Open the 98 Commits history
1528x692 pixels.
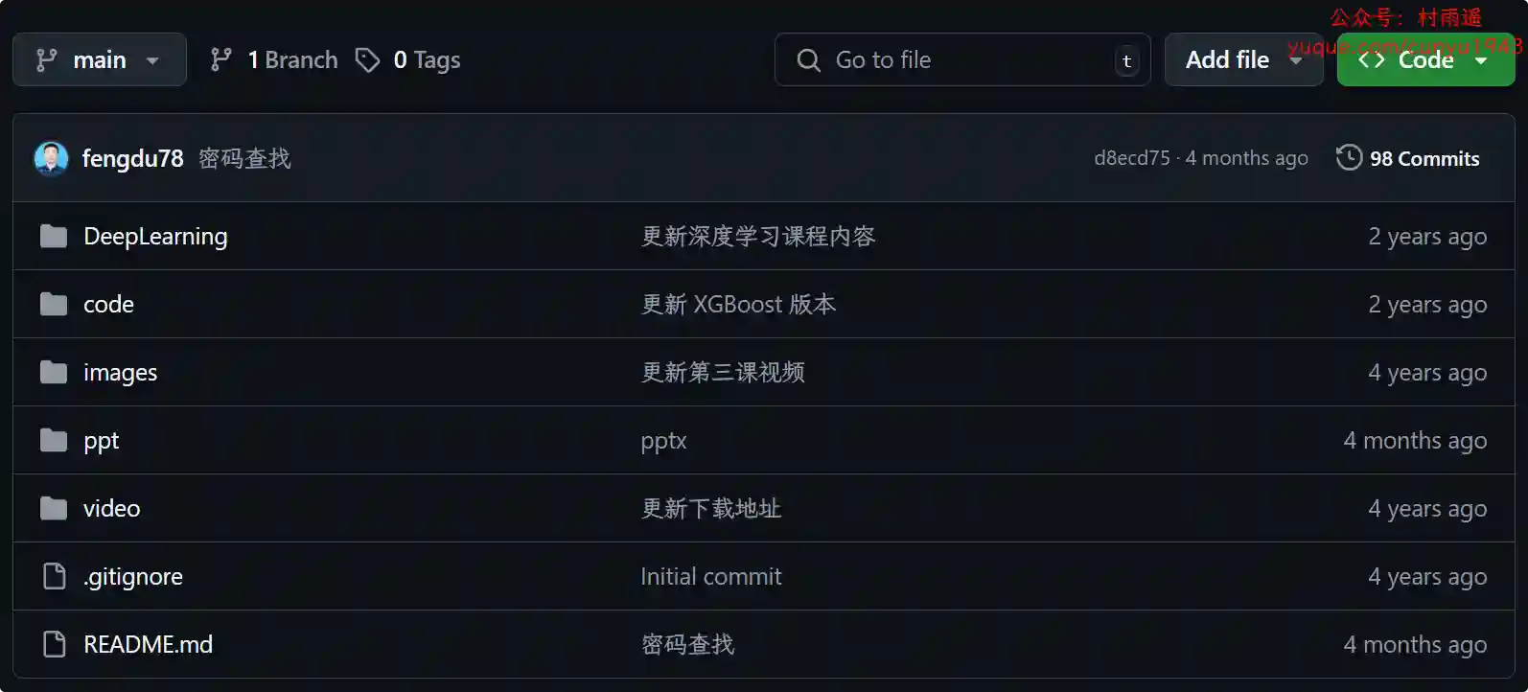(1408, 158)
